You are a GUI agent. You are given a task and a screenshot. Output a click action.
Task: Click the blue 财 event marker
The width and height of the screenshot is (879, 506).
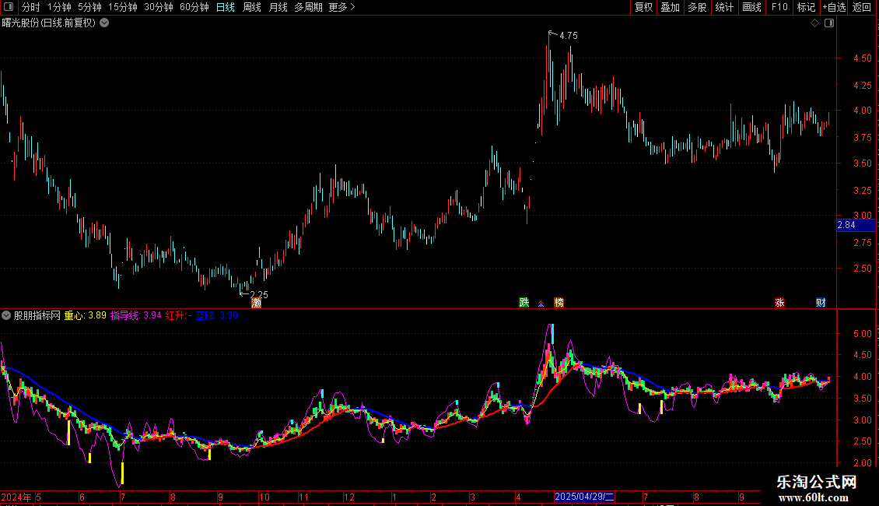coord(821,302)
